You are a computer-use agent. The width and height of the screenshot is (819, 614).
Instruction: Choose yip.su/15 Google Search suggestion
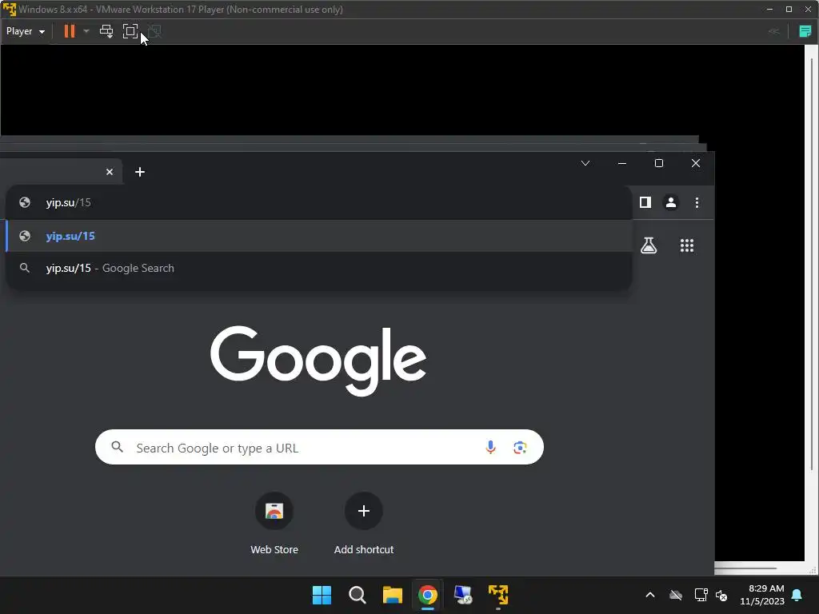318,268
